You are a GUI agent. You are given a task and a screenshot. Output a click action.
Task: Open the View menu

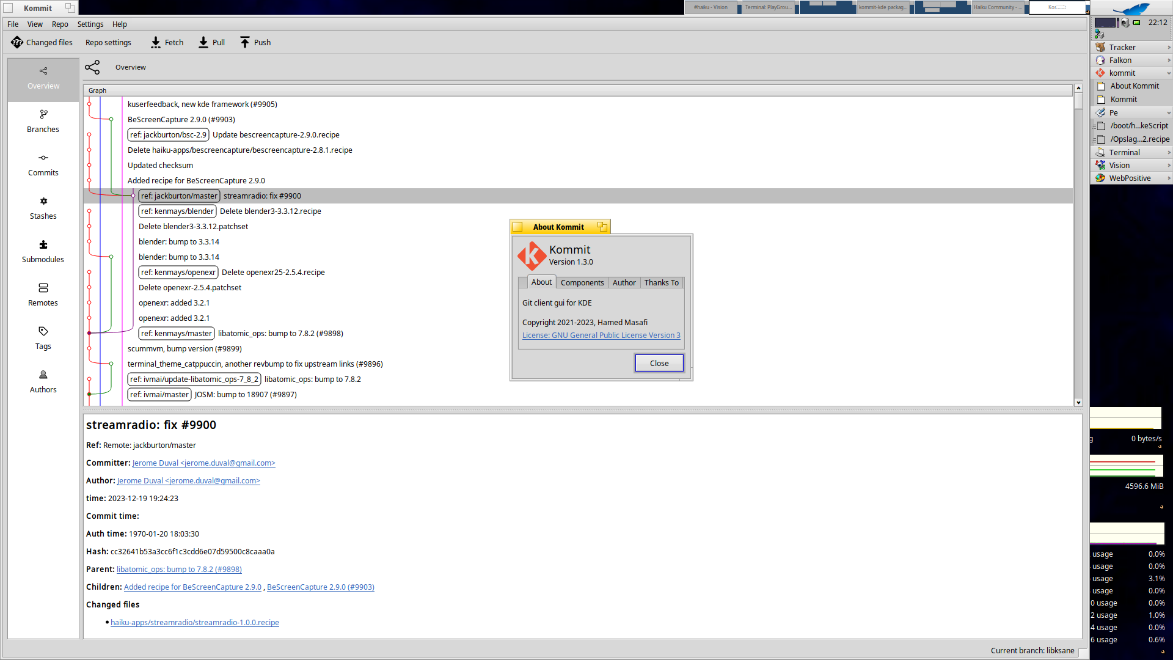point(35,24)
